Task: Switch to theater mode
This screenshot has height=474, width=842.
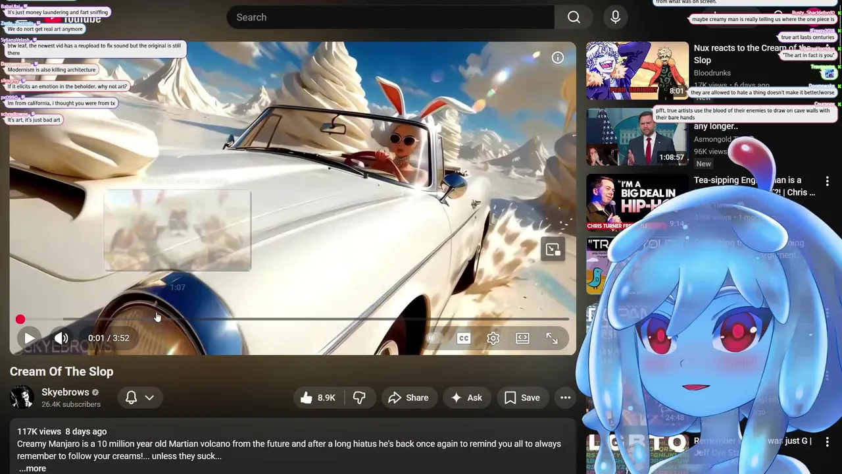Action: [522, 338]
